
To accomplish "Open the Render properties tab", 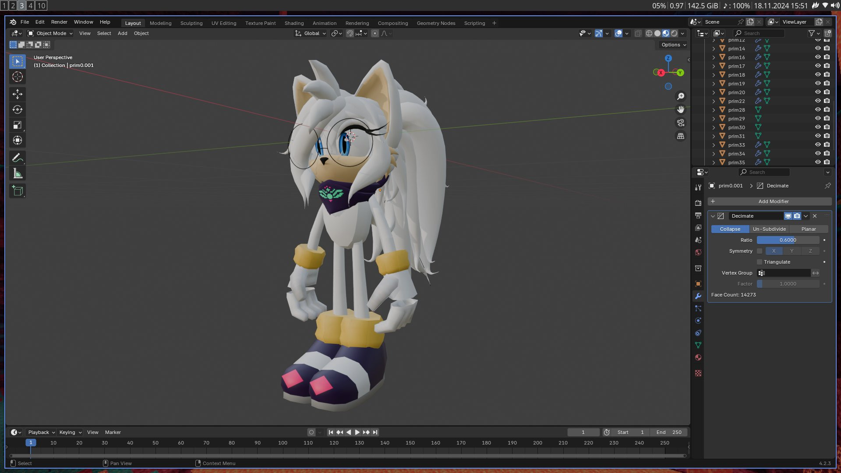I will pos(698,203).
